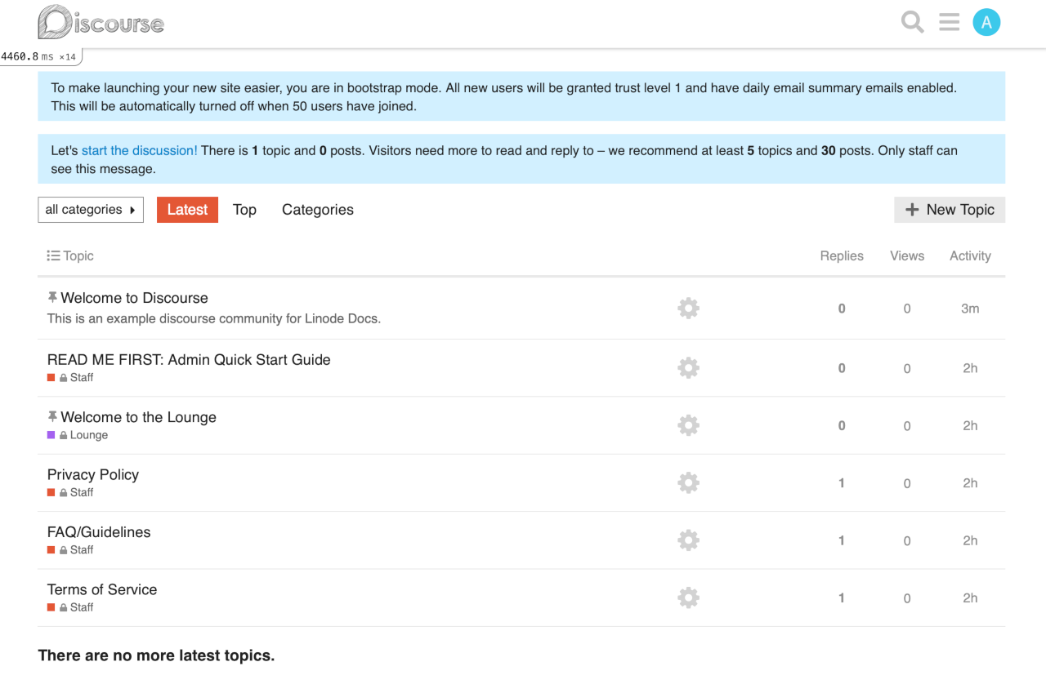
Task: Open the all categories dropdown
Action: point(90,210)
